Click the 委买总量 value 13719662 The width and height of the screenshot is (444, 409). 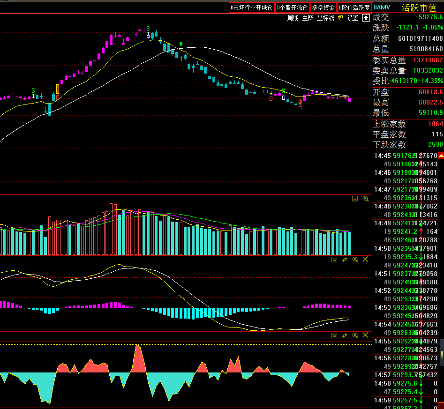[x=428, y=60]
